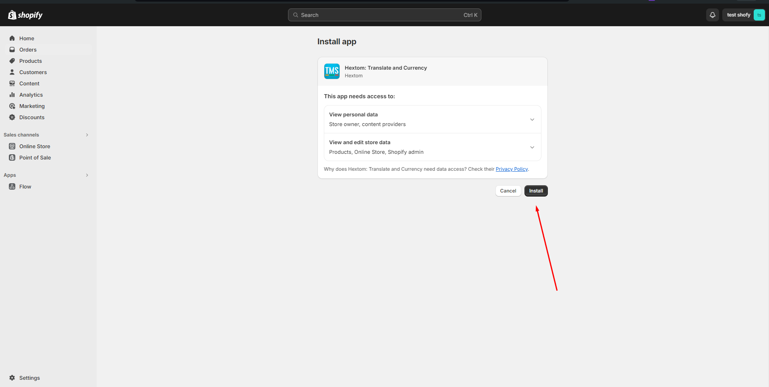The image size is (769, 387).
Task: Click the search magnifier icon
Action: coord(296,15)
